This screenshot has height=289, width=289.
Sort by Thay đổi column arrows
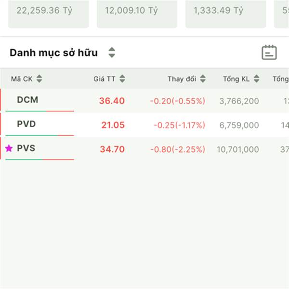click(203, 79)
